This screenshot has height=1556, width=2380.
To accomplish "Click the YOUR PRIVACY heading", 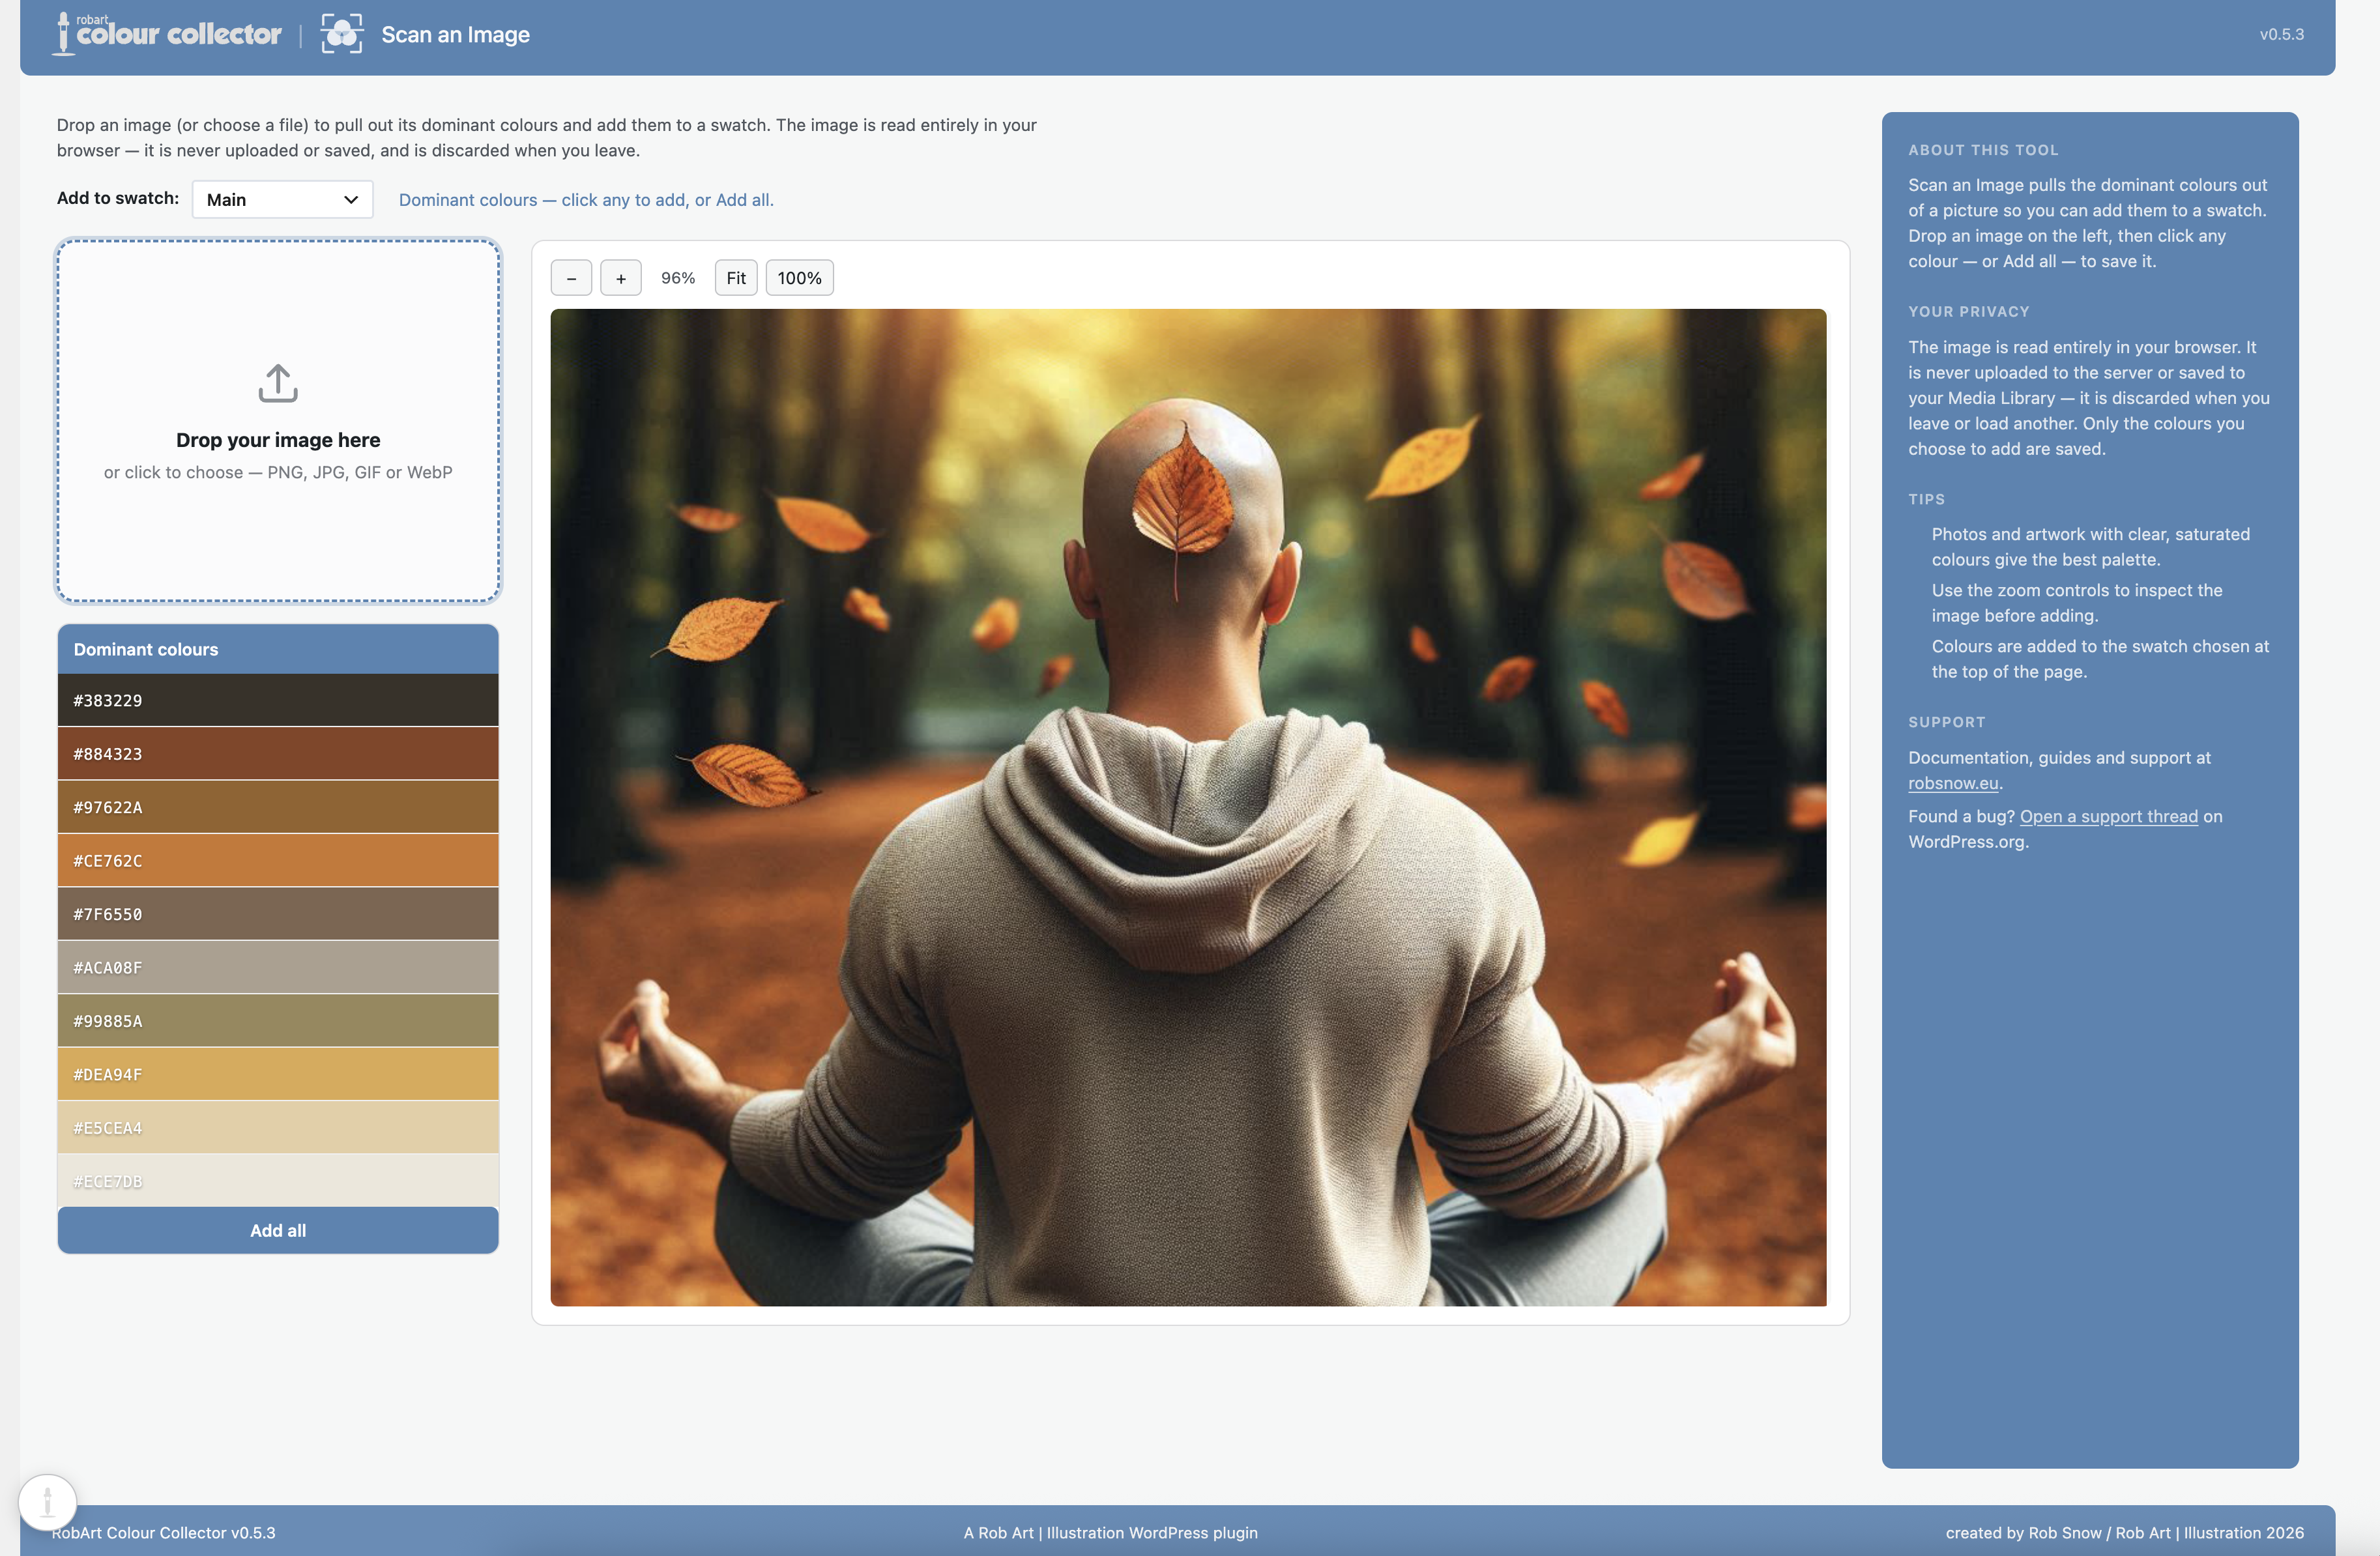I will (1968, 311).
